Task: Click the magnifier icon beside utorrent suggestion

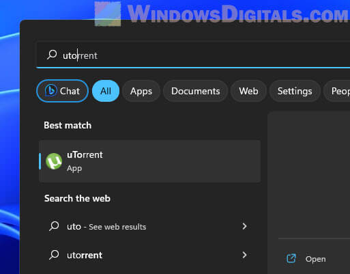Action: [x=54, y=255]
